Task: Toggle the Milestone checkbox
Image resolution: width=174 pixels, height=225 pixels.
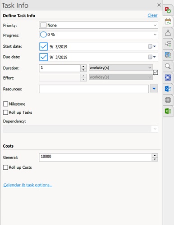Action: click(5, 104)
